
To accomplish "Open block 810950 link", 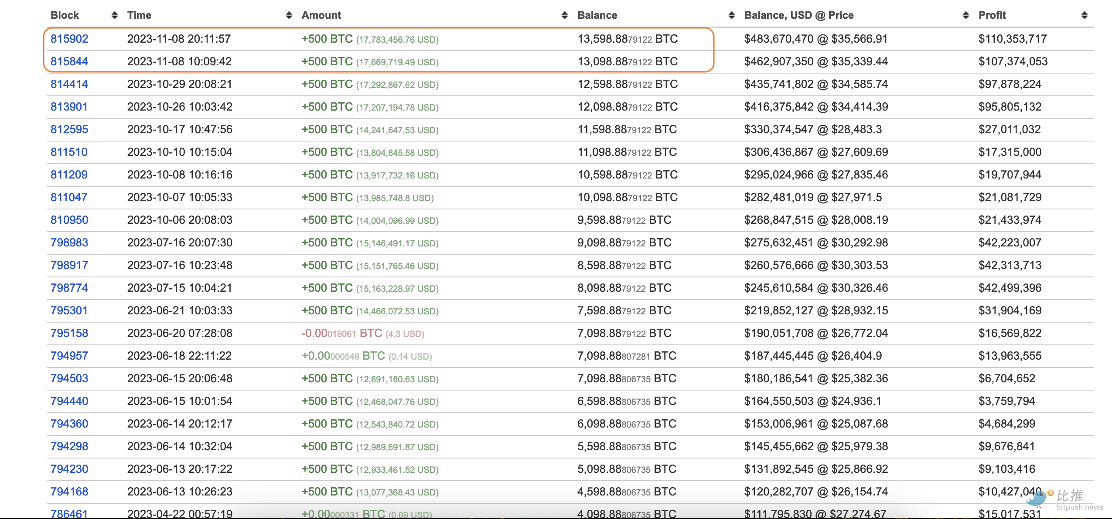I will click(69, 220).
